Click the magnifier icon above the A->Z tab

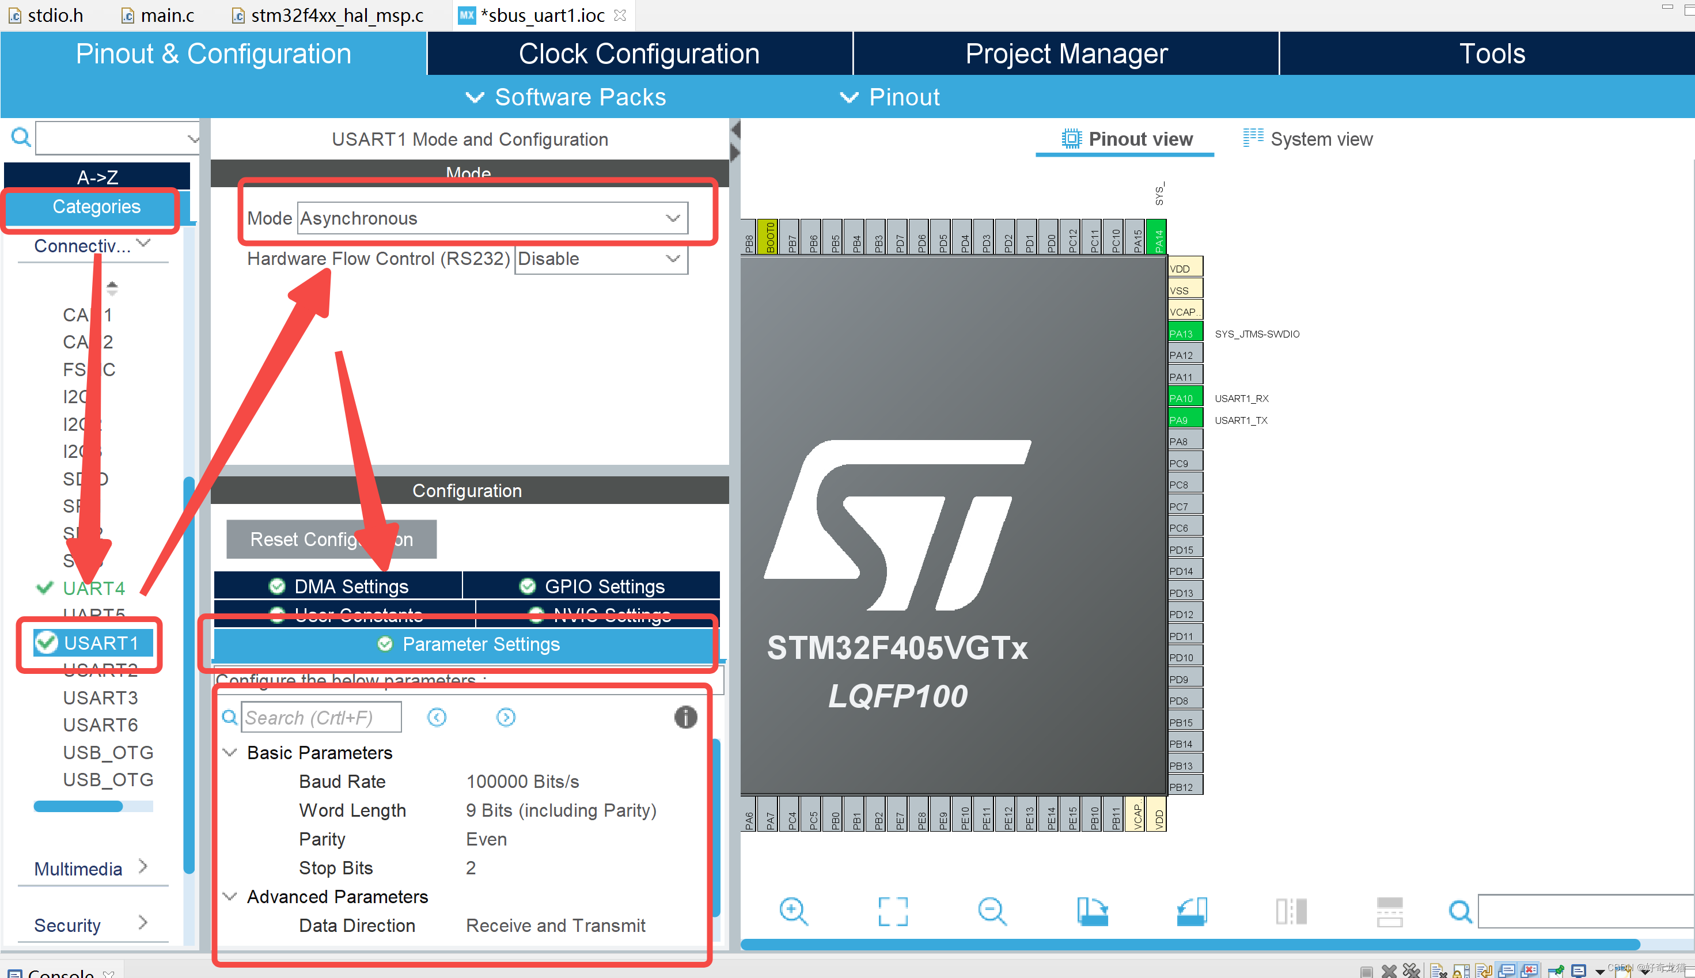21,138
